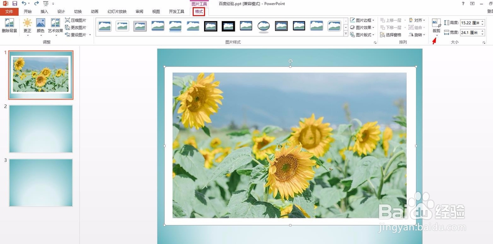The image size is (493, 244).
Task: Apply the twelfth picture style, thin black frame
Action: 299,26
